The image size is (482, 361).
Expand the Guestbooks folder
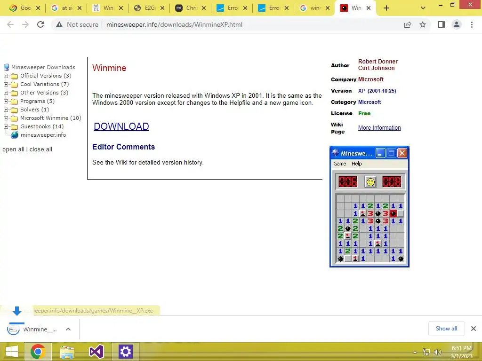(6, 126)
